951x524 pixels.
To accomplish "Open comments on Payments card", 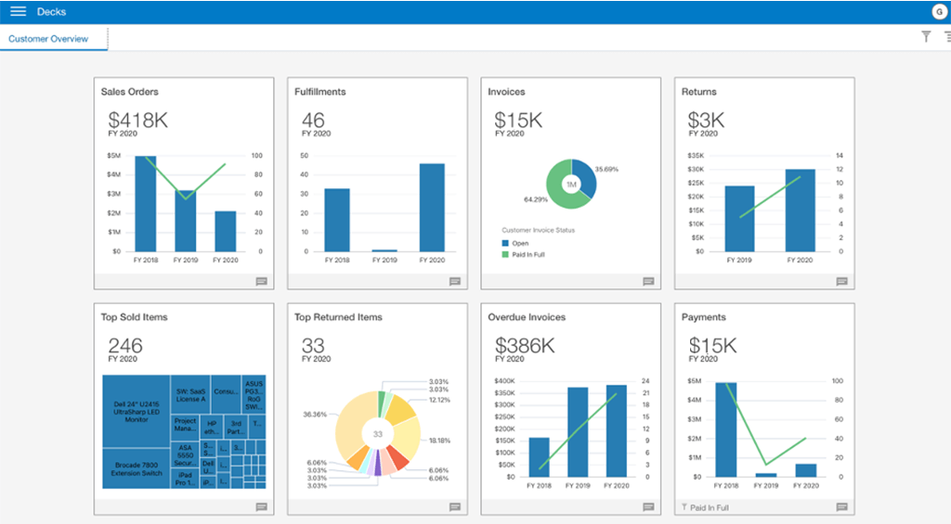I will pos(841,507).
